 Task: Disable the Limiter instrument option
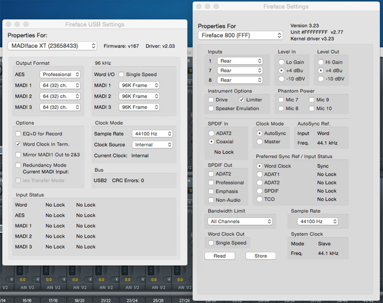pos(242,100)
